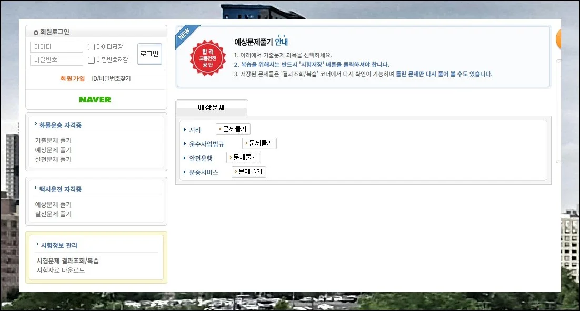Click 문제풀기 next to 안전운행

coord(243,157)
